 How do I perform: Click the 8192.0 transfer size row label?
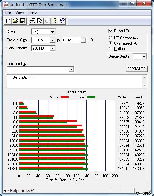pyautogui.click(x=13, y=169)
